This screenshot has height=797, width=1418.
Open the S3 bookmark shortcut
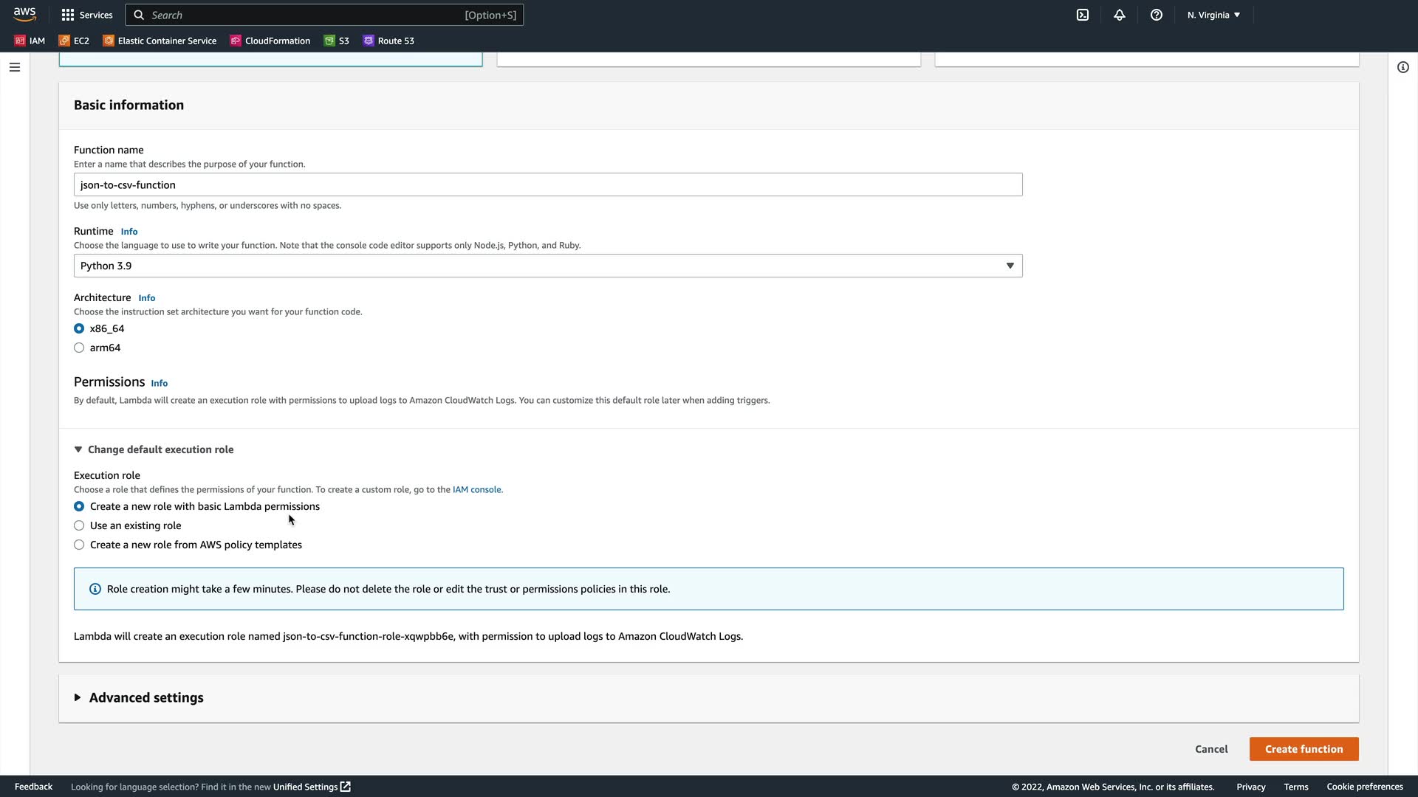[x=337, y=41]
